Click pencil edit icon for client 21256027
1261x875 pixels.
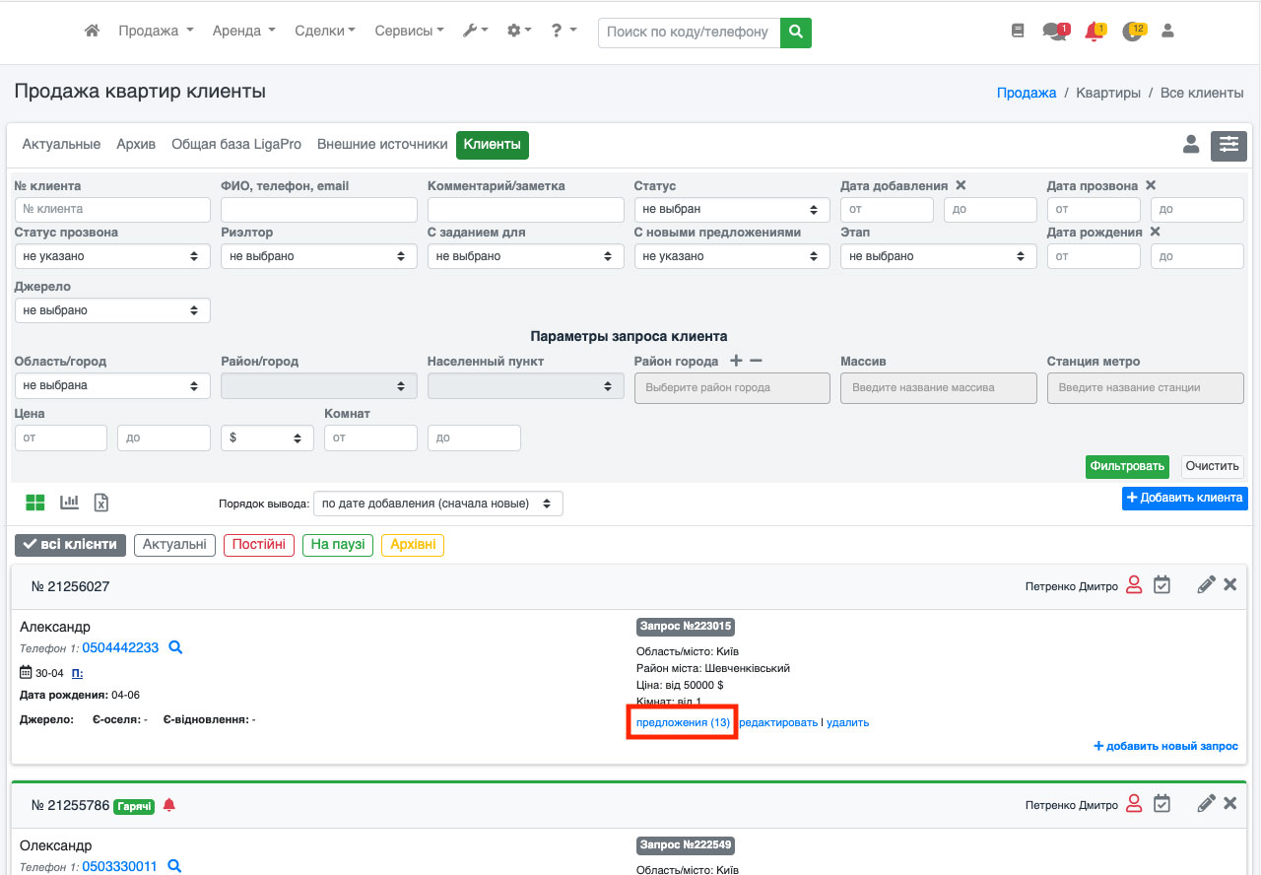click(1206, 585)
